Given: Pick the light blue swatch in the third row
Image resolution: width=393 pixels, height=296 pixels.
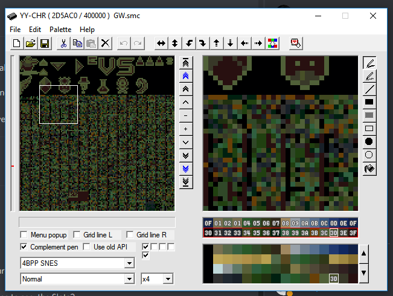Looking at the screenshot, I should (218, 269).
